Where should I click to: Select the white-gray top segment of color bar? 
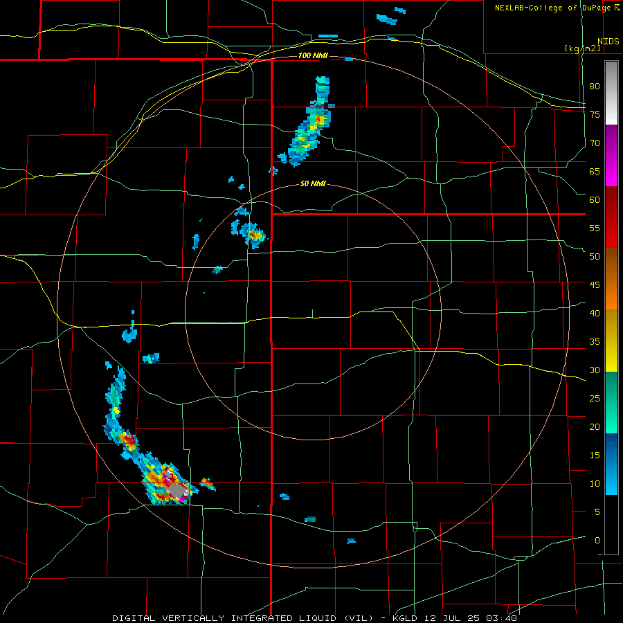pos(611,93)
